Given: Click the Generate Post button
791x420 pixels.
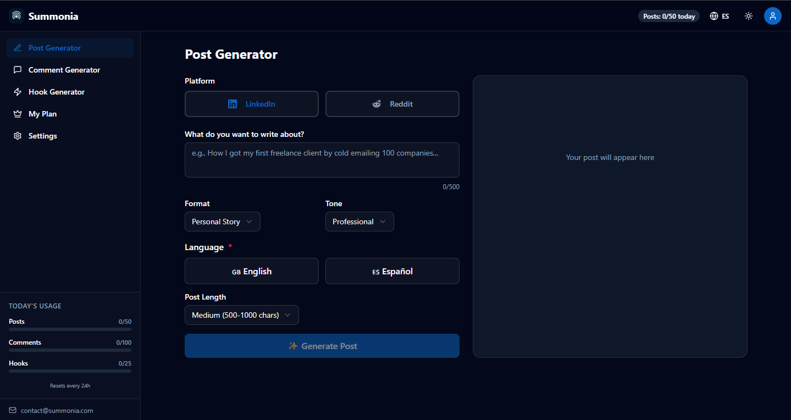Looking at the screenshot, I should tap(322, 346).
